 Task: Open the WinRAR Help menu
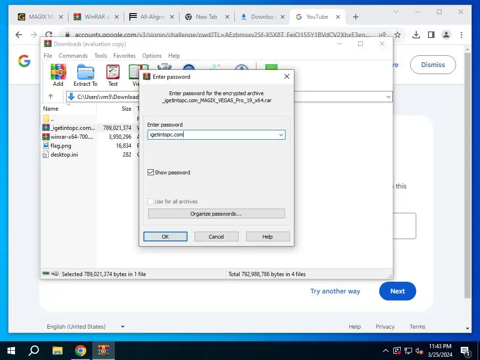174,56
